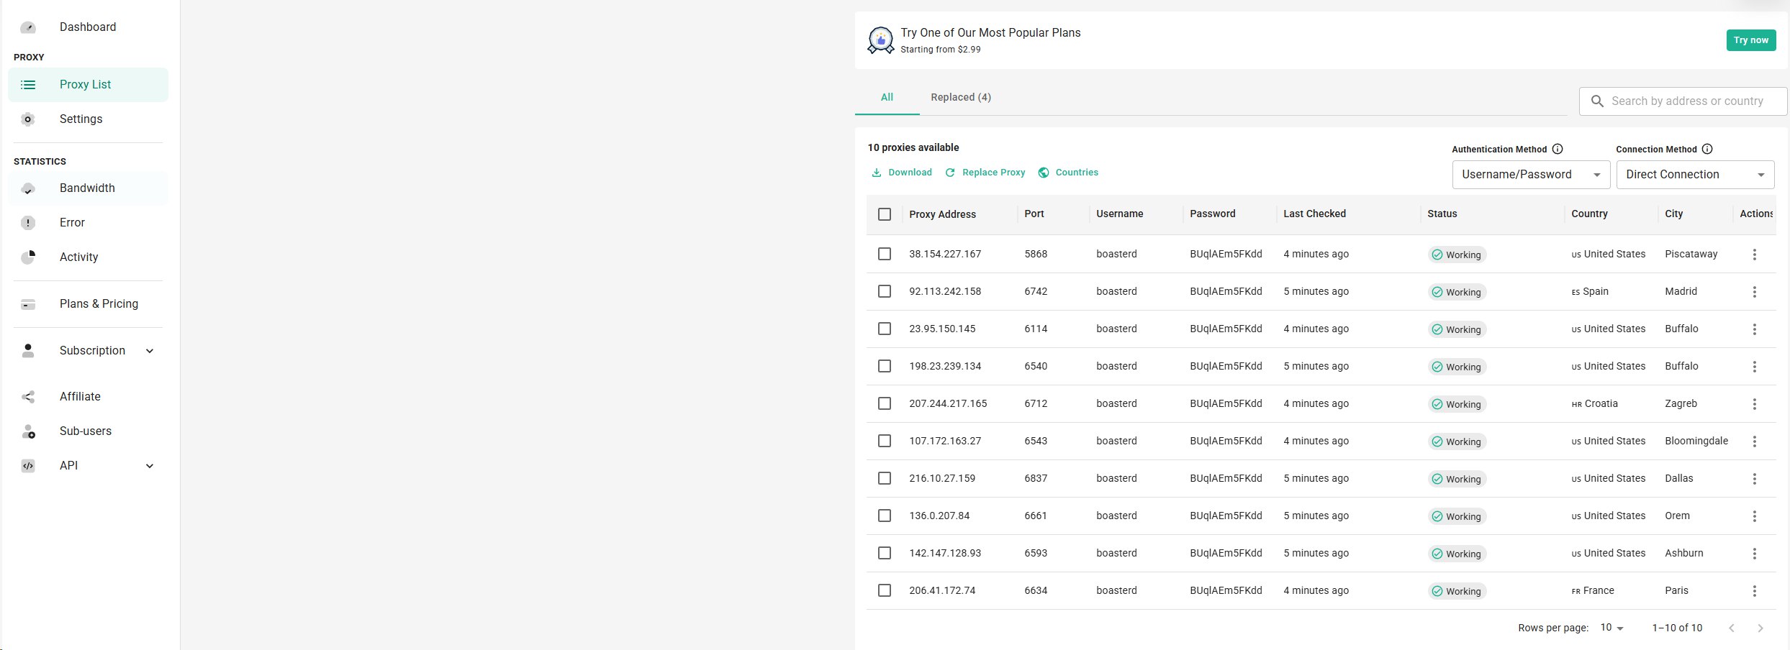Click port 6634 cell
This screenshot has width=1790, height=650.
pos(1036,590)
